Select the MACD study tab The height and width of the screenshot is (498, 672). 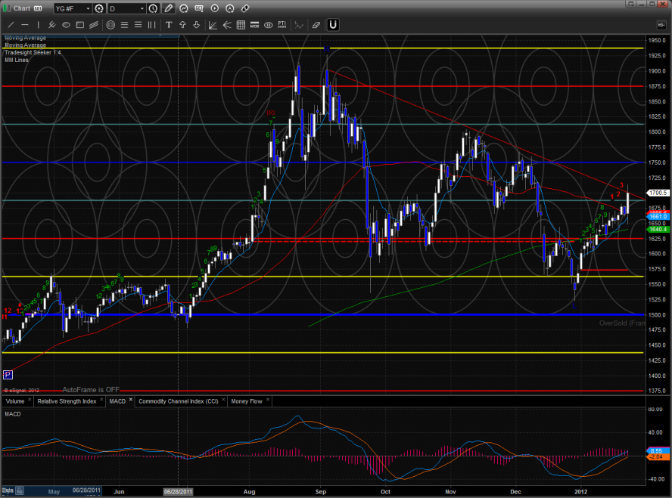[117, 401]
